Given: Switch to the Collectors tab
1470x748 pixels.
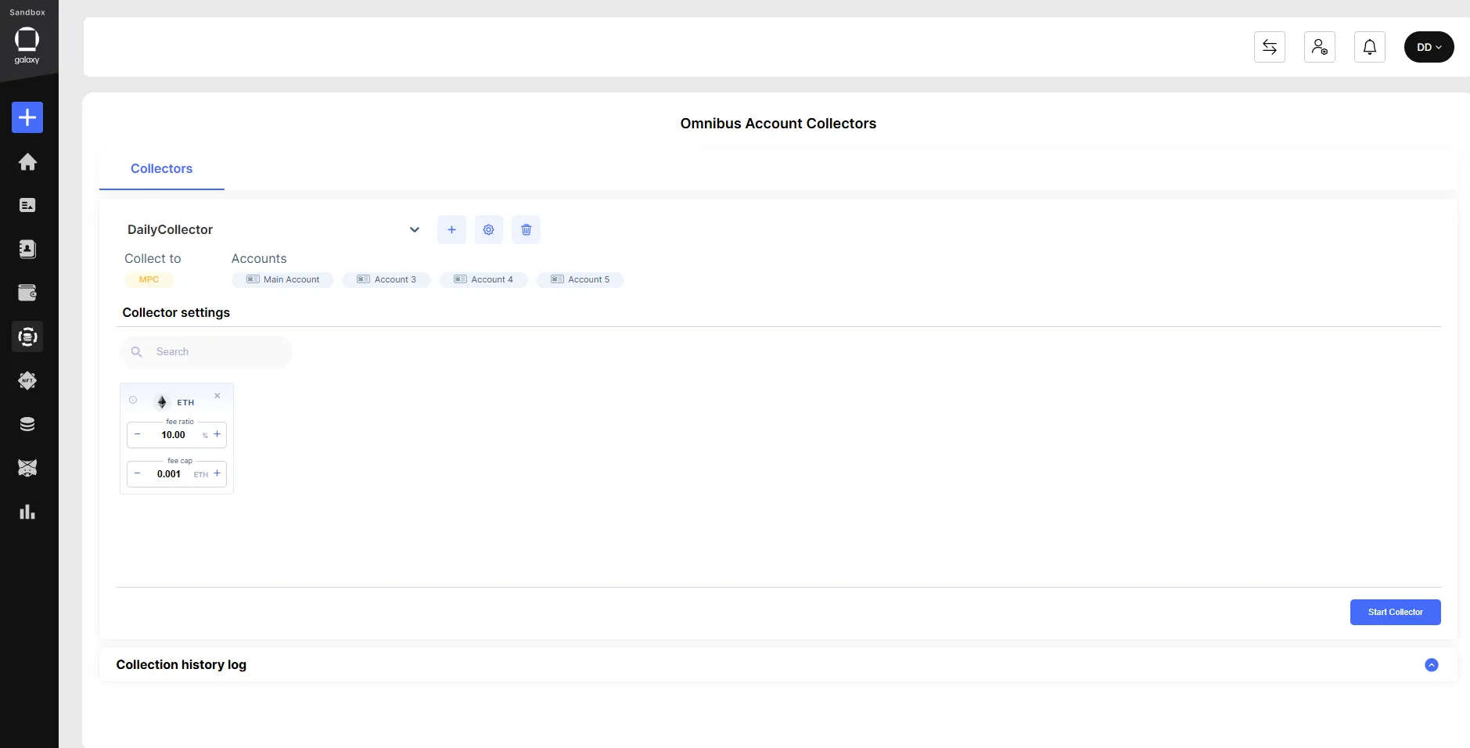Looking at the screenshot, I should 161,168.
